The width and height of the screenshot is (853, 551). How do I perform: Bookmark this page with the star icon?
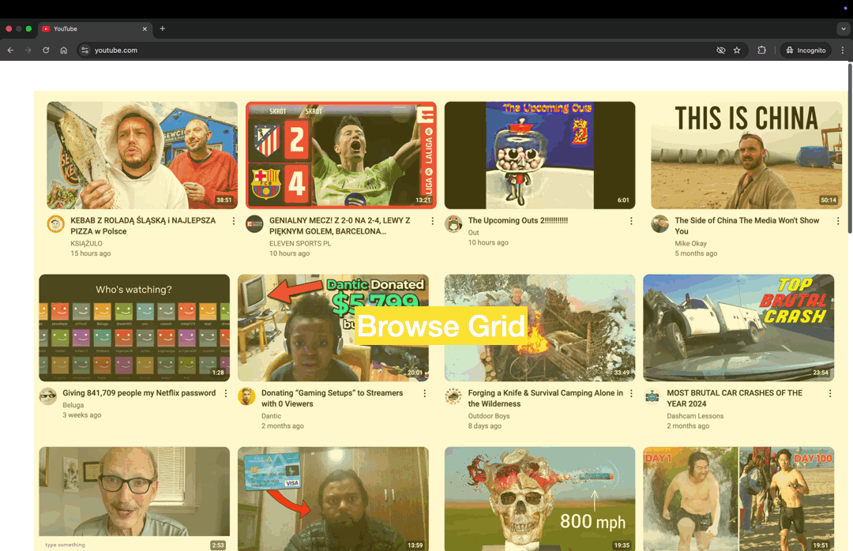click(737, 50)
